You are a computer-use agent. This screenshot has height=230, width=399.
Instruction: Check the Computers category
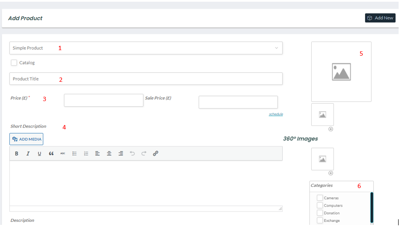320,206
